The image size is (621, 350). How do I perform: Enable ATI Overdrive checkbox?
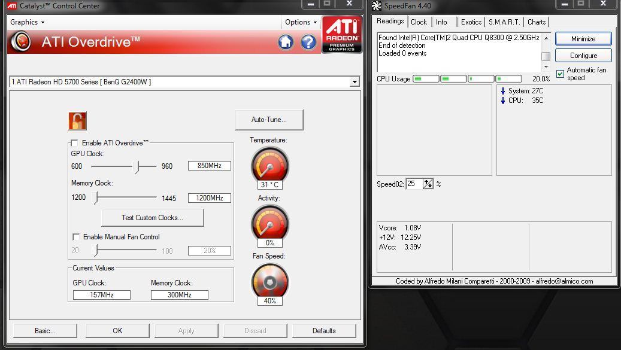pos(74,143)
